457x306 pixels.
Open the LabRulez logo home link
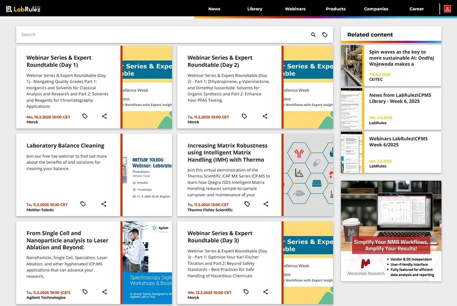click(x=23, y=9)
